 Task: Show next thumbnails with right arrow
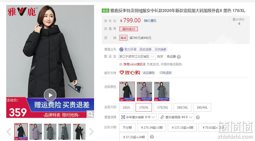coord(92,132)
